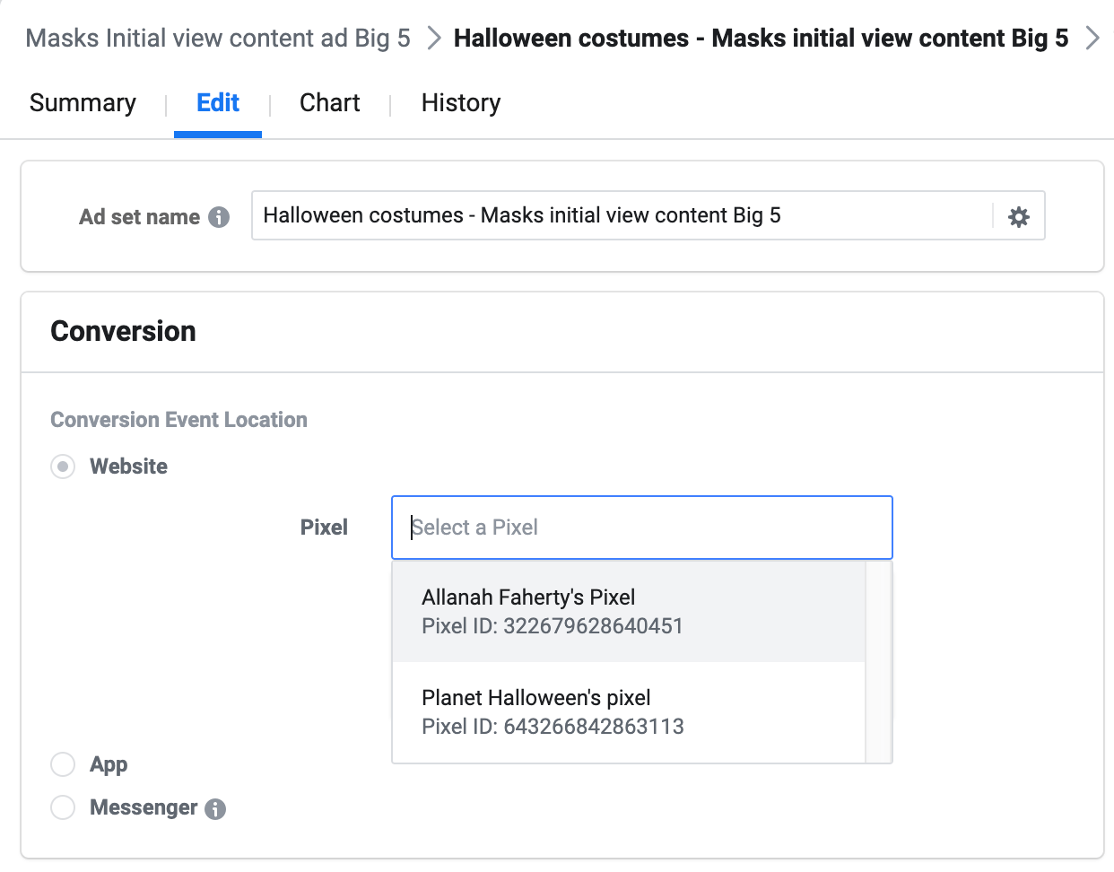Click the gear icon beside the ad set name

pos(1018,215)
